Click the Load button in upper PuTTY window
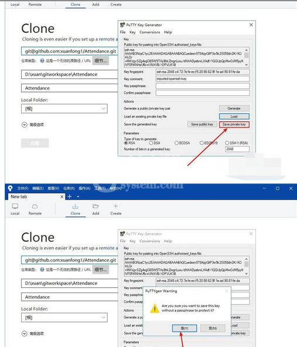The width and height of the screenshot is (297, 347). (x=234, y=116)
